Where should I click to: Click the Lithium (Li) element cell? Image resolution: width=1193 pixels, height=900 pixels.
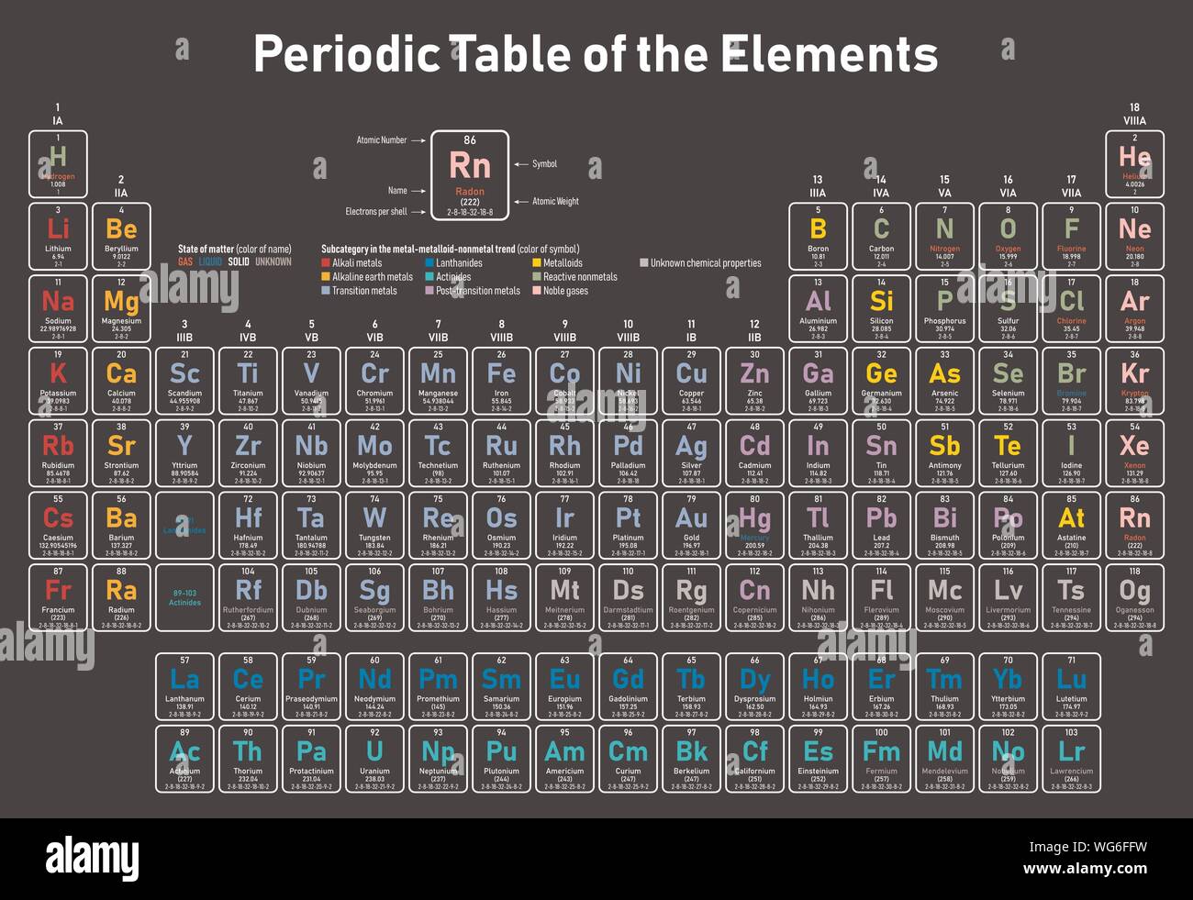(x=58, y=237)
